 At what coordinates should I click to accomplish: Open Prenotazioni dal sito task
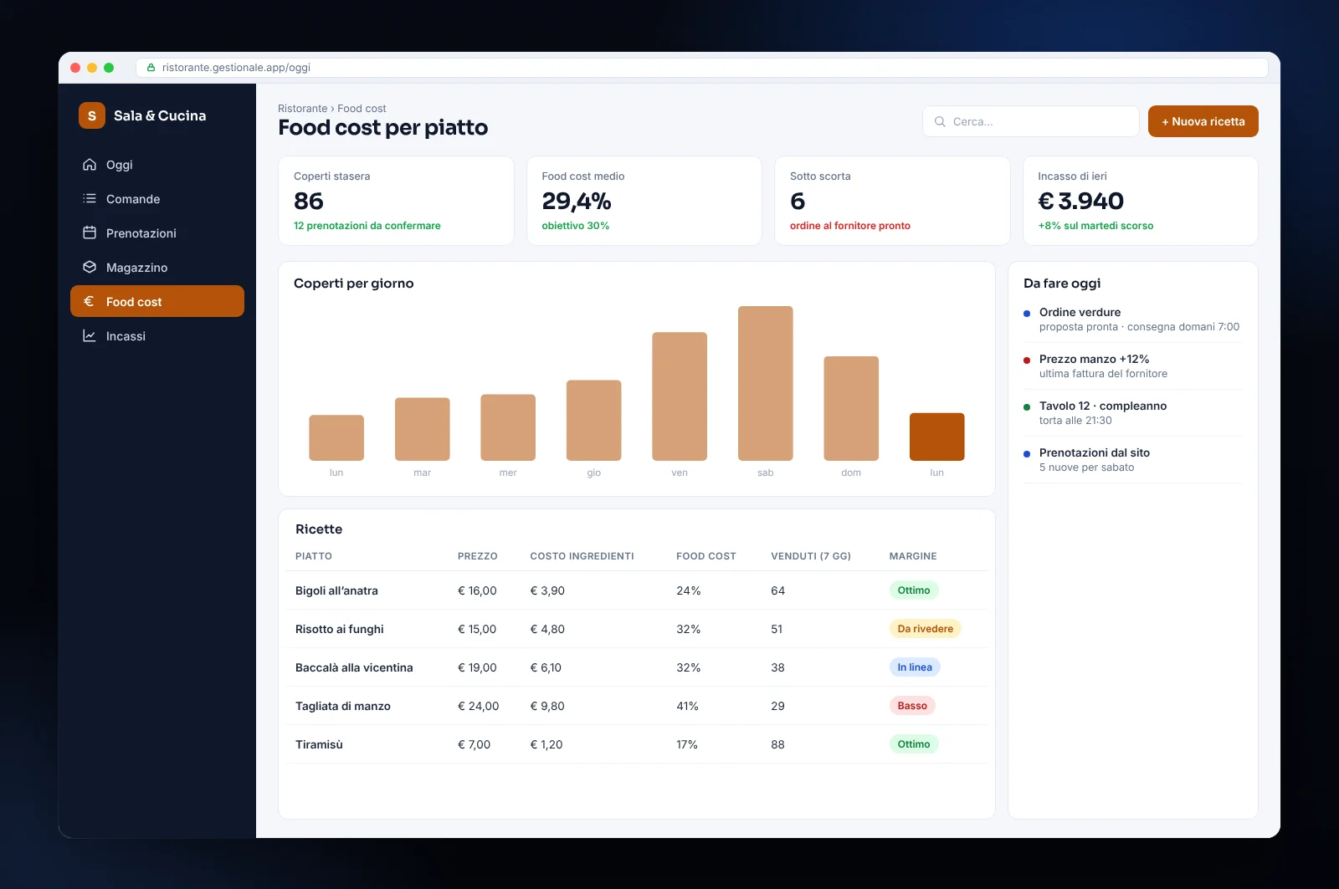[1132, 460]
